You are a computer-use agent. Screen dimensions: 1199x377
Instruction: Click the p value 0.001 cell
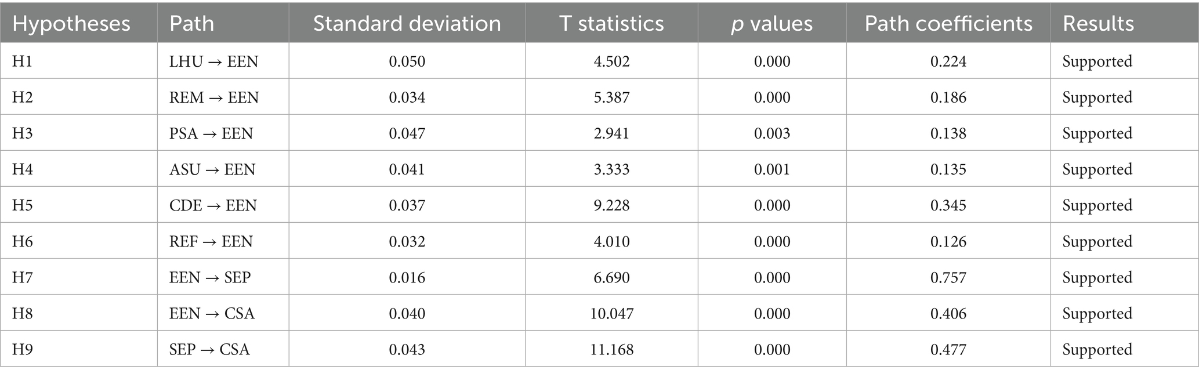click(x=772, y=169)
